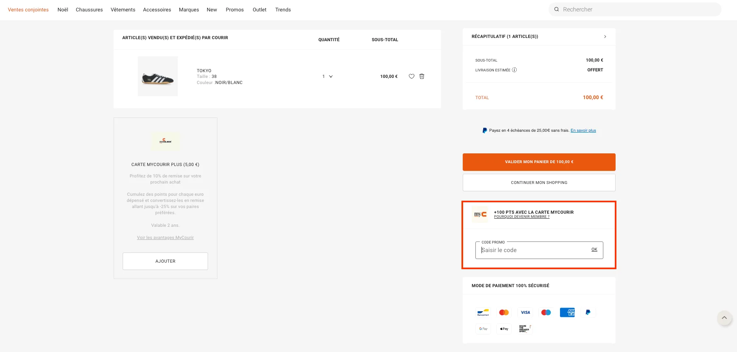Go to the Outlet section
The width and height of the screenshot is (737, 352).
(x=259, y=10)
